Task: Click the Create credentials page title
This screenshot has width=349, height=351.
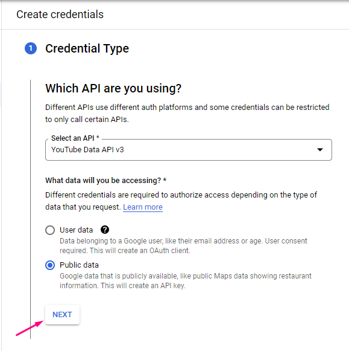Action: coord(60,14)
